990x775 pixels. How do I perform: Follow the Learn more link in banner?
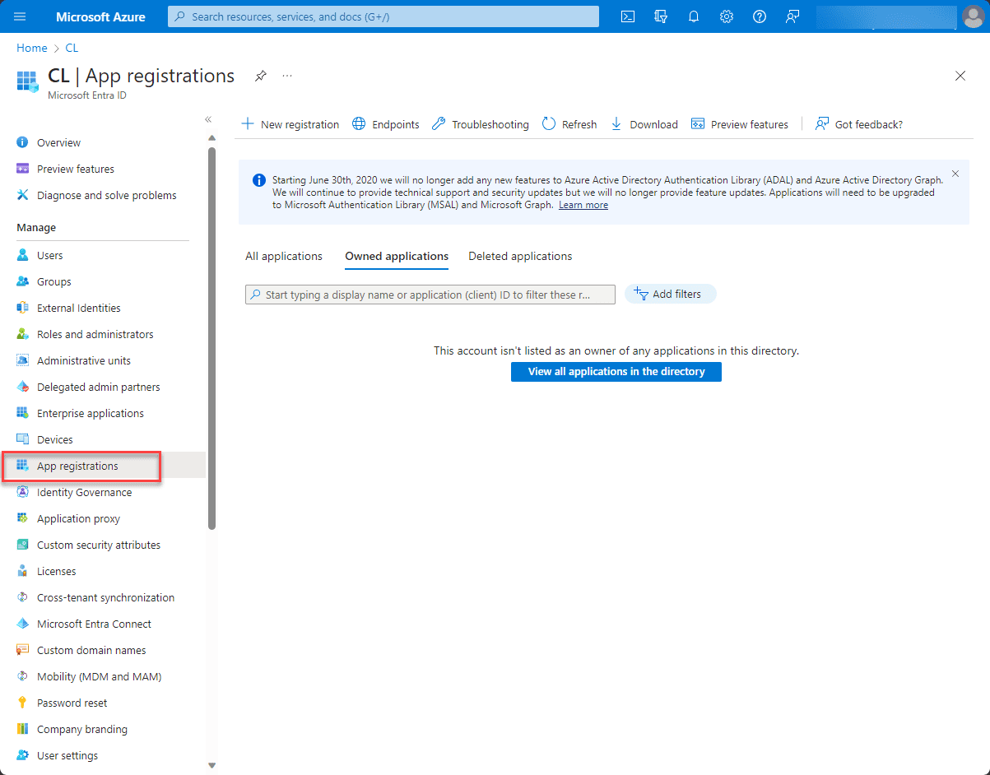(x=583, y=205)
